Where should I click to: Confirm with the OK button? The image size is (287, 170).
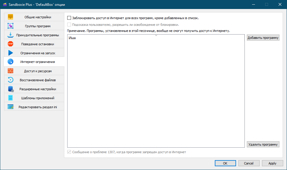[x=225, y=163]
